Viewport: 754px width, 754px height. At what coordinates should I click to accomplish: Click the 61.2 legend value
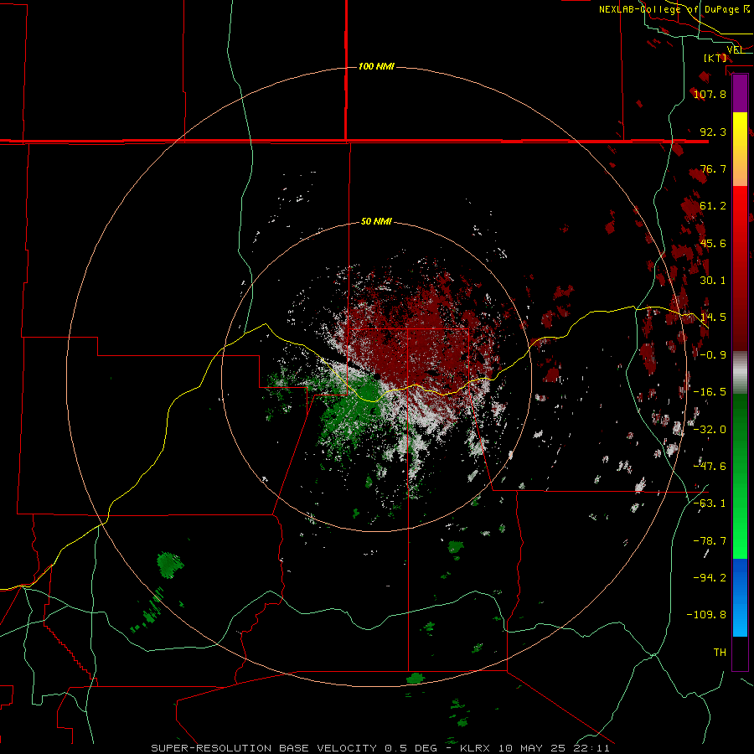[x=713, y=206]
